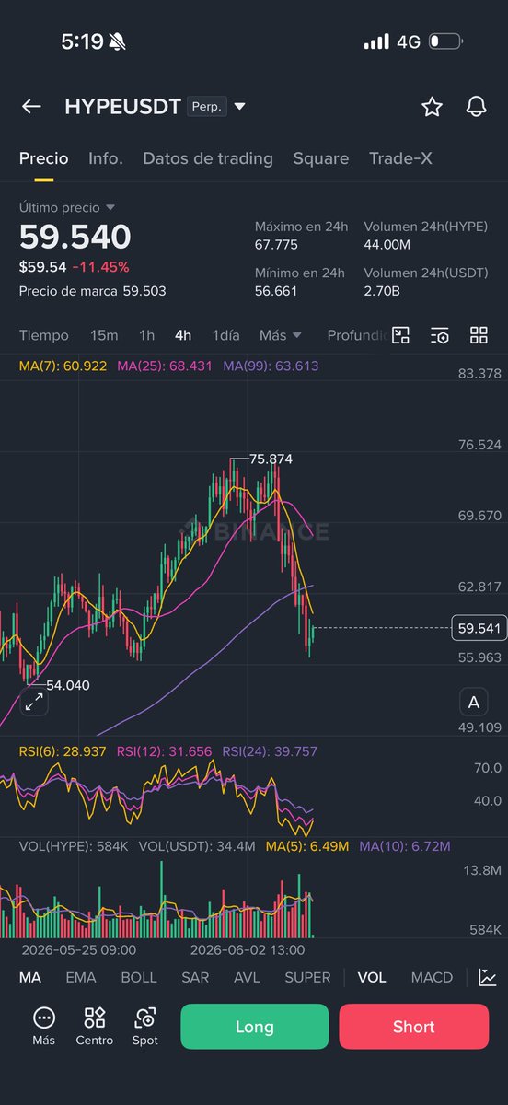
Task: Tap the RSI(24): 39.757 label
Action: (271, 751)
